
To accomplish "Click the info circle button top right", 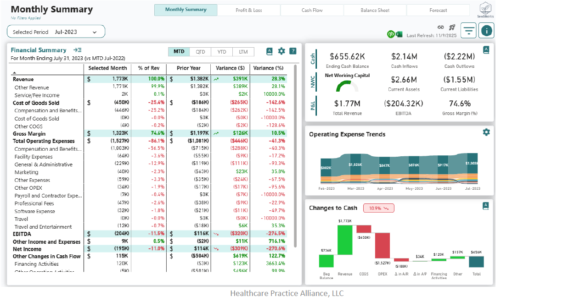I will [486, 30].
